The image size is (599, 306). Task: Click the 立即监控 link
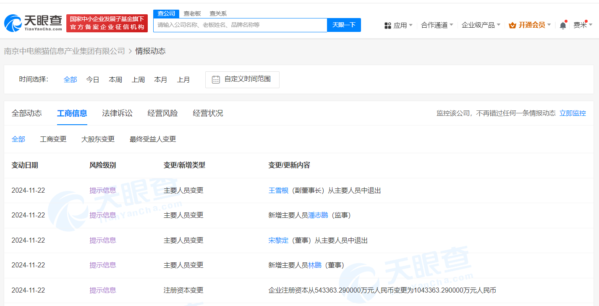coord(573,113)
